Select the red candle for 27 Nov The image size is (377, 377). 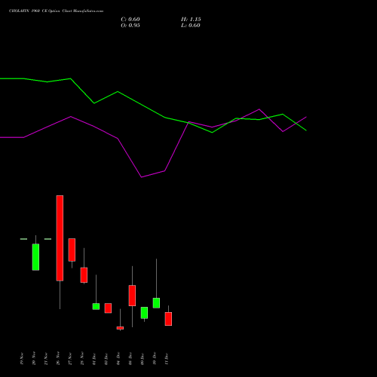point(72,250)
